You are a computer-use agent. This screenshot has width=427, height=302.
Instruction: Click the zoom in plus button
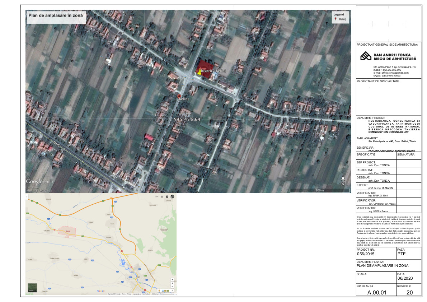172,284
